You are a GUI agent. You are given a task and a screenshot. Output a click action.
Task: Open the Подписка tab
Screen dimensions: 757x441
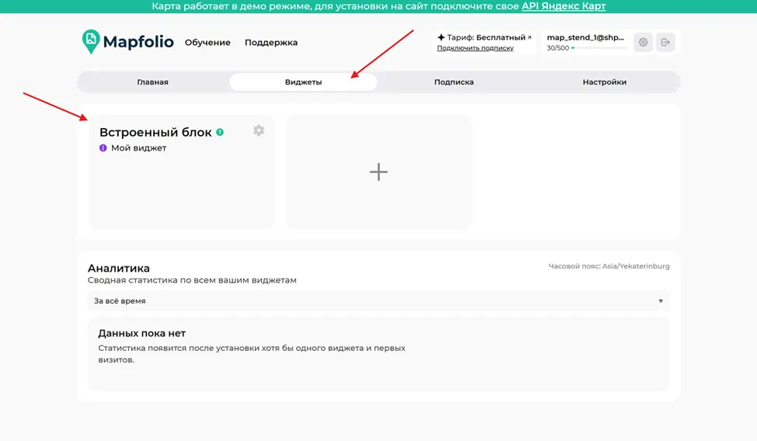click(x=454, y=82)
